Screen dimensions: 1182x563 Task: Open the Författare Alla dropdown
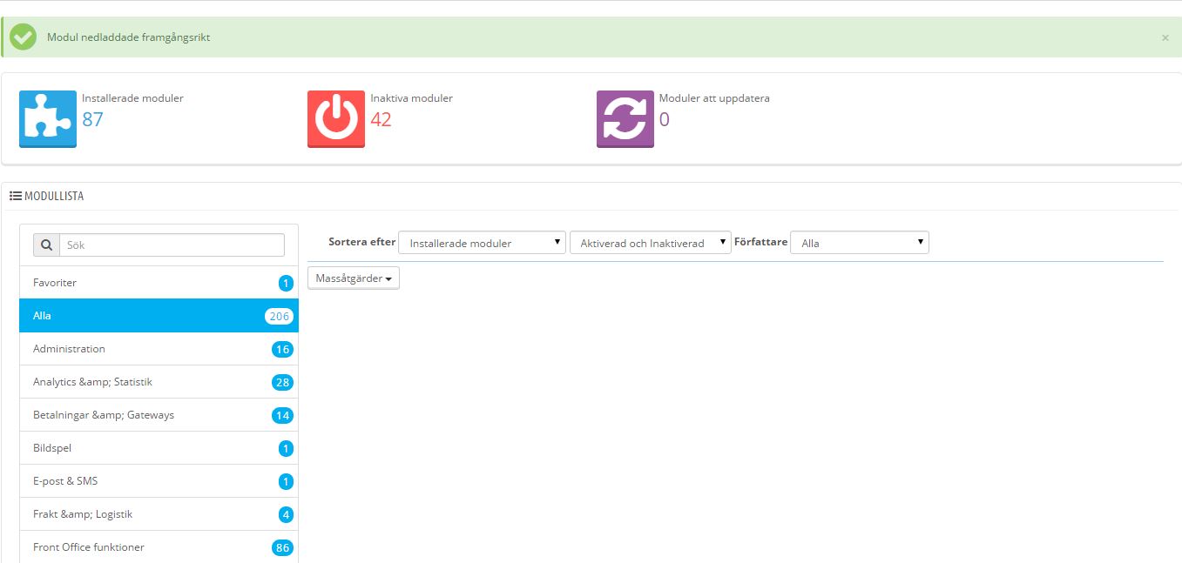point(860,243)
